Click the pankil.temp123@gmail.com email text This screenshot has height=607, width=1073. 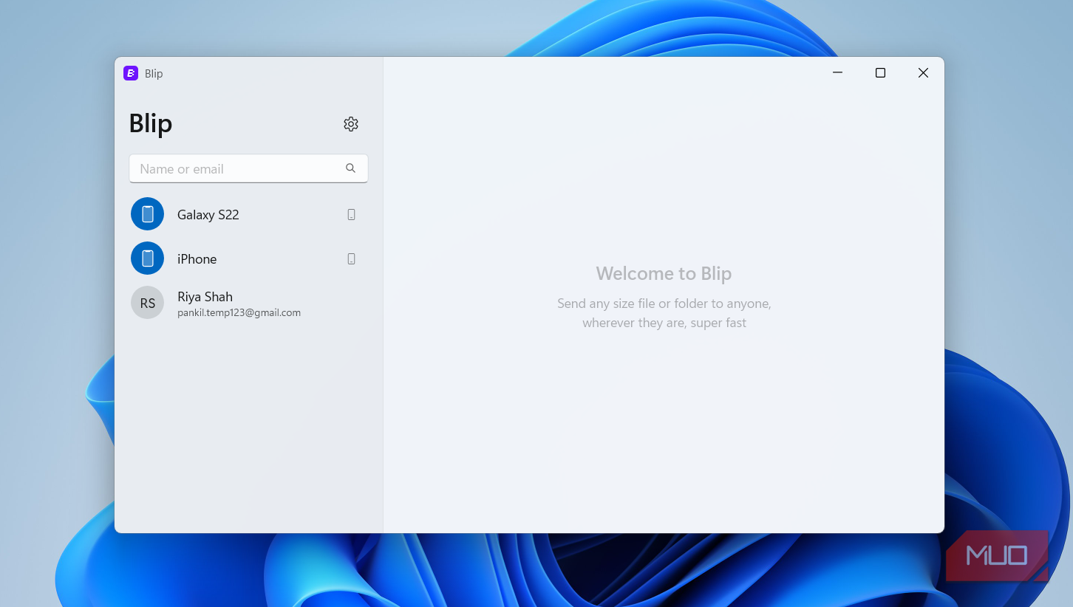(x=239, y=313)
